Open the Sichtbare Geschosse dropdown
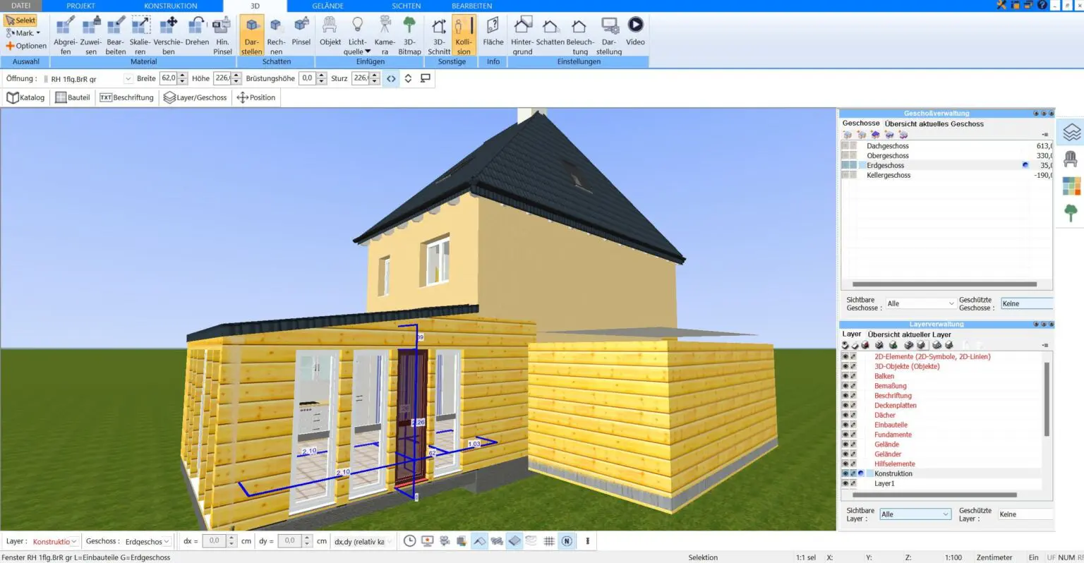The width and height of the screenshot is (1084, 563). pos(921,303)
